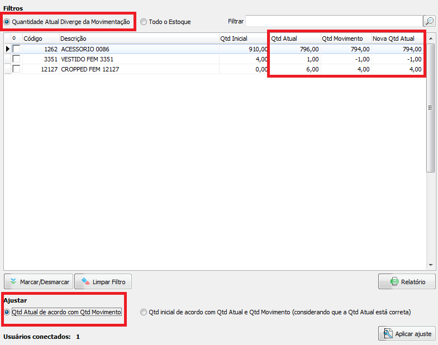438x345 pixels.
Task: Select the Todo o Estoque radio option
Action: (x=144, y=22)
